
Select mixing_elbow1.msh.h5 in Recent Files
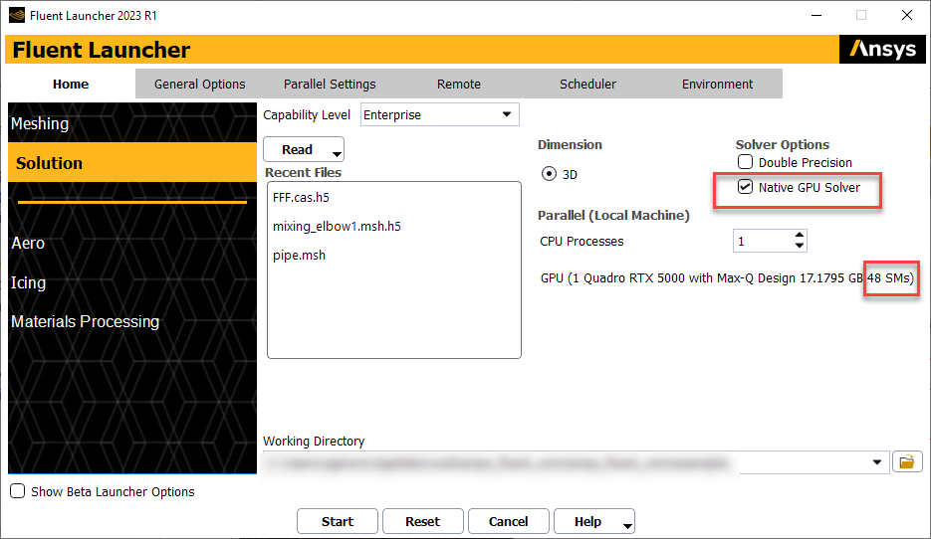[337, 227]
